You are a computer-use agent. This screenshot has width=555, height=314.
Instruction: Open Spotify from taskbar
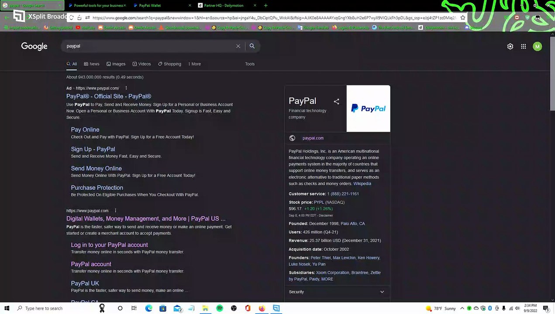point(220,308)
